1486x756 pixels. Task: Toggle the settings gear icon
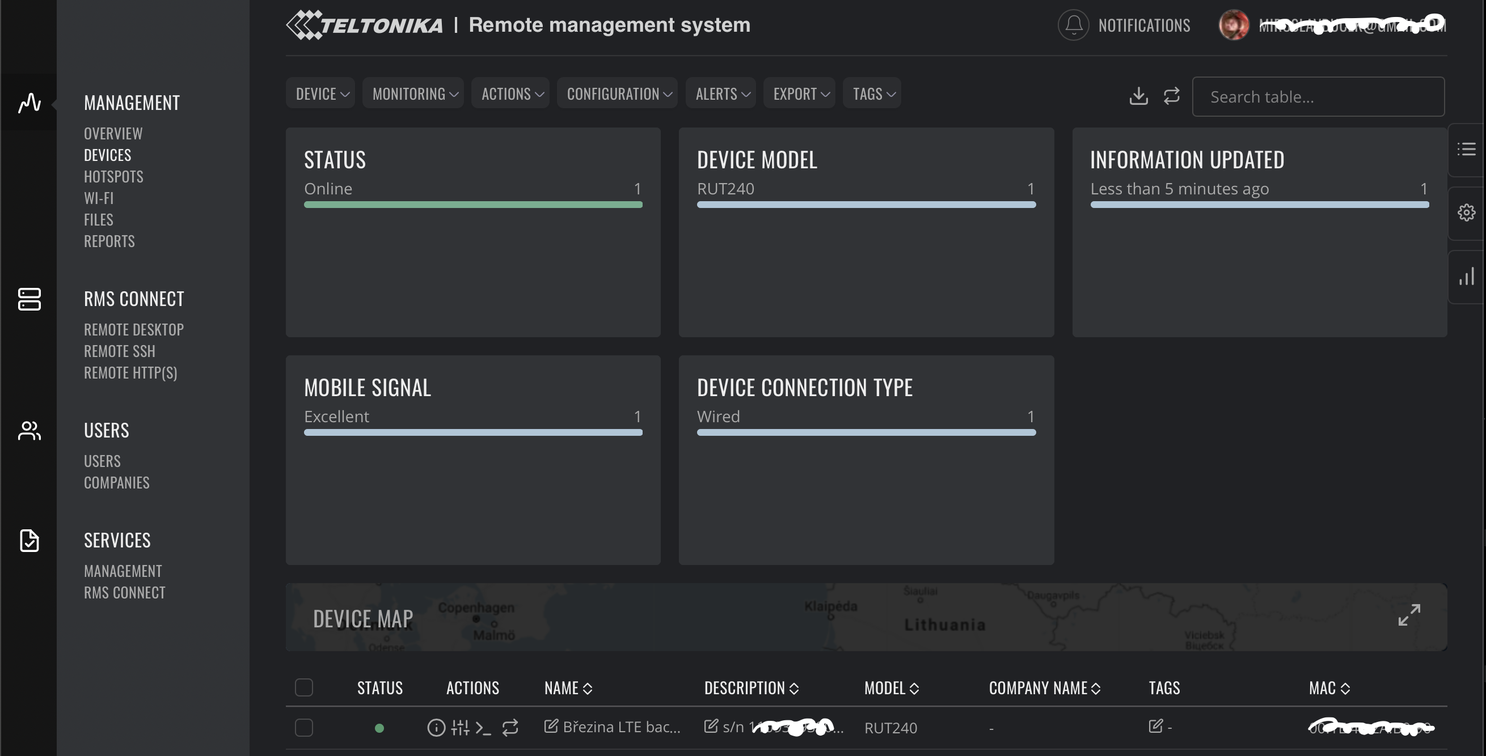coord(1467,212)
